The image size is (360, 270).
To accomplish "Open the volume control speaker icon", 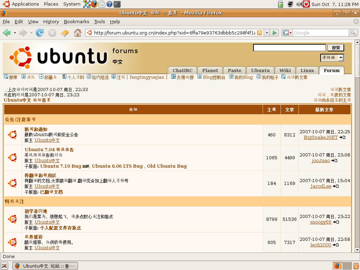I will pyautogui.click(x=299, y=4).
